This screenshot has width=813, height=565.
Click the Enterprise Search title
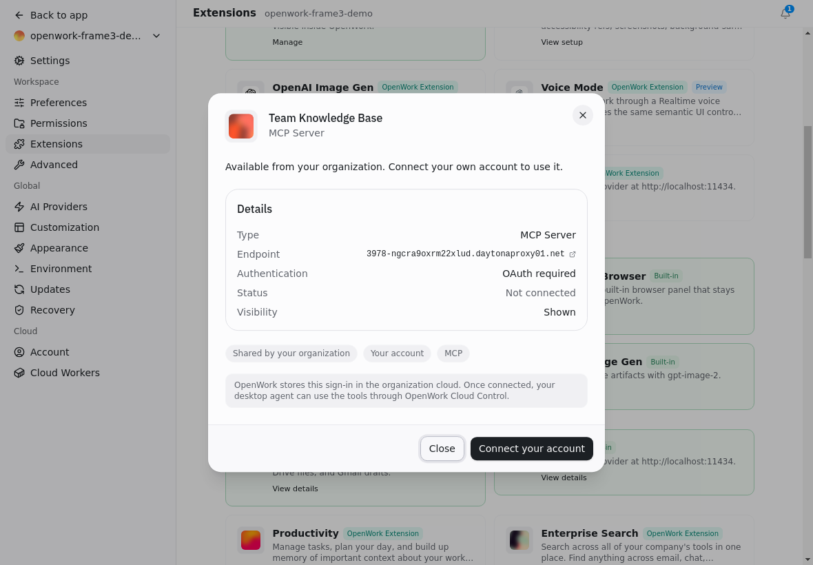coord(590,533)
